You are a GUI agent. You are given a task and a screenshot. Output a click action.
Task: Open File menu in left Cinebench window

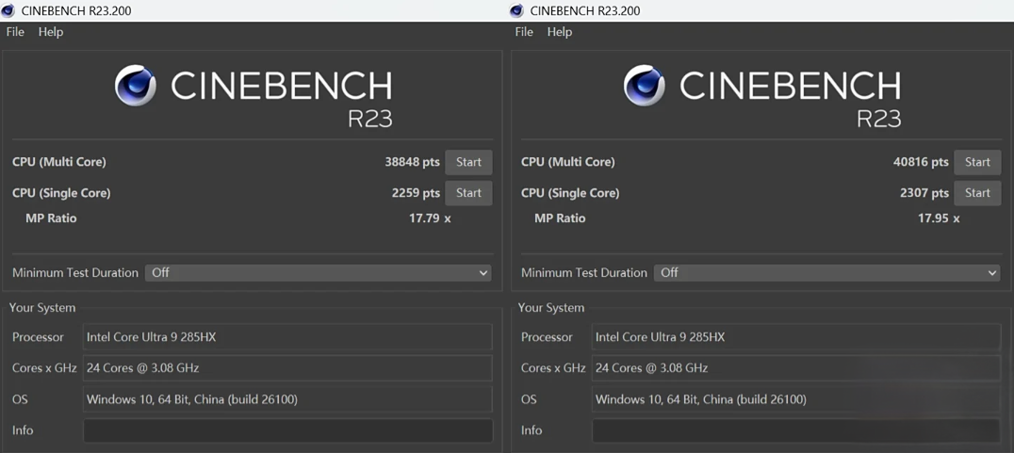tap(15, 32)
